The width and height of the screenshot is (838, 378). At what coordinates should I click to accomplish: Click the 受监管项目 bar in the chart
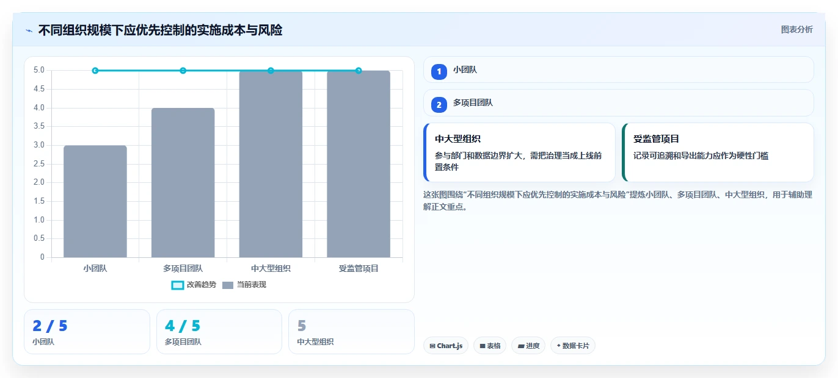click(x=359, y=164)
